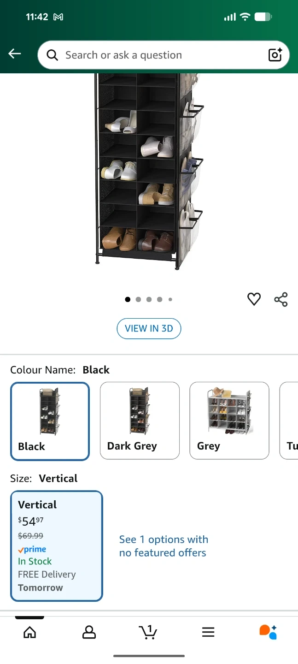The width and height of the screenshot is (298, 664).
Task: Open See 1 options with no featured offers
Action: (164, 546)
